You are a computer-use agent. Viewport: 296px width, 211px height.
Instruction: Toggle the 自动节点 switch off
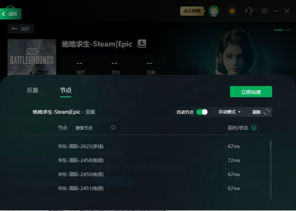coord(202,112)
